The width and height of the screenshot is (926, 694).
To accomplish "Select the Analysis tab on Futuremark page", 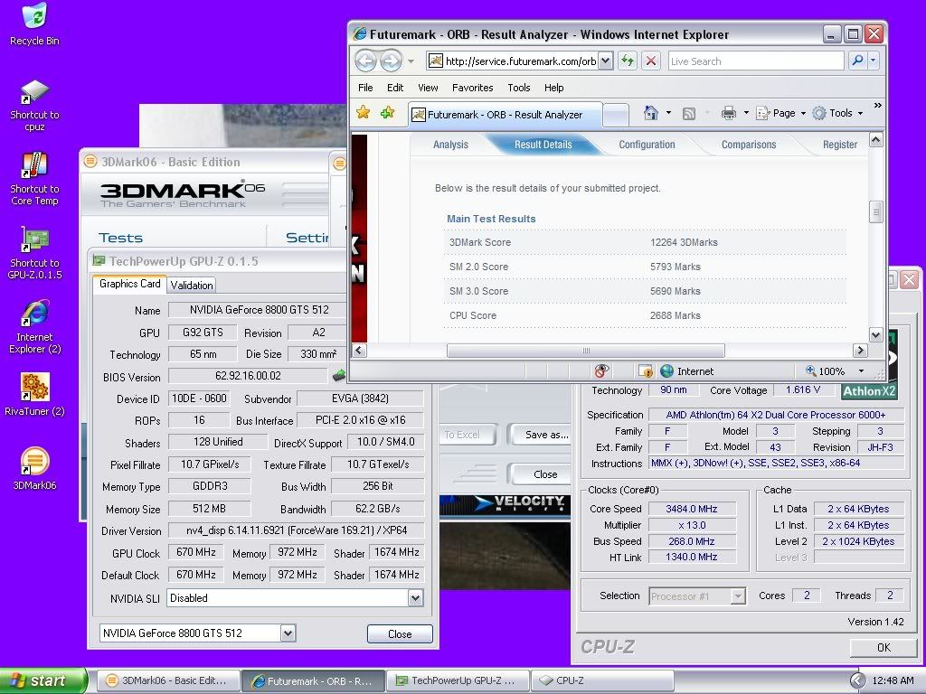I will (450, 145).
